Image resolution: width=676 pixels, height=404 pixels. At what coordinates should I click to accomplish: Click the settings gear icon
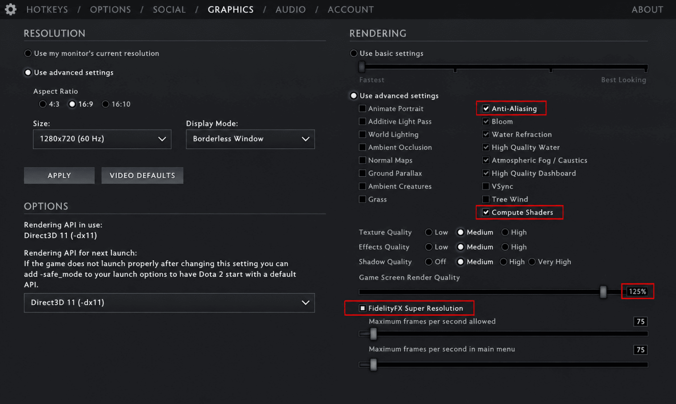point(10,9)
